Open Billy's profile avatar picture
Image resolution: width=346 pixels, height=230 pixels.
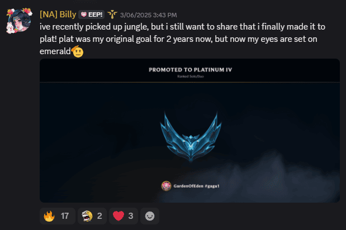[19, 21]
